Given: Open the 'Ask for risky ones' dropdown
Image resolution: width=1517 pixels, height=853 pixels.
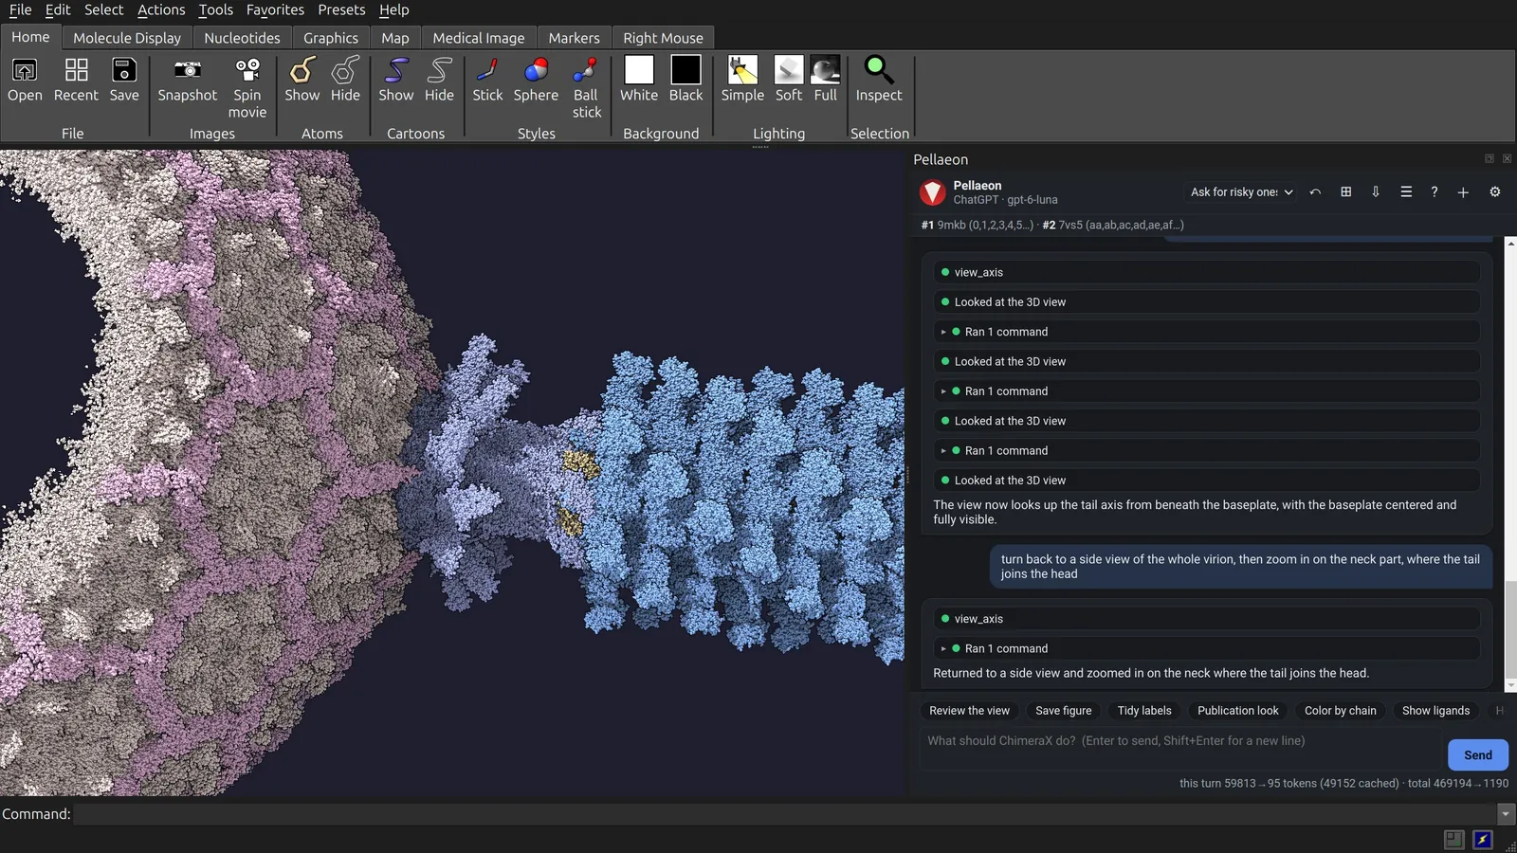Looking at the screenshot, I should pyautogui.click(x=1241, y=191).
